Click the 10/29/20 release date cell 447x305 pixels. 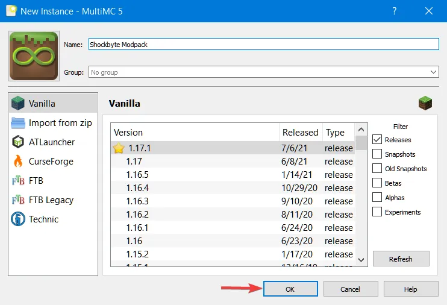pos(299,187)
